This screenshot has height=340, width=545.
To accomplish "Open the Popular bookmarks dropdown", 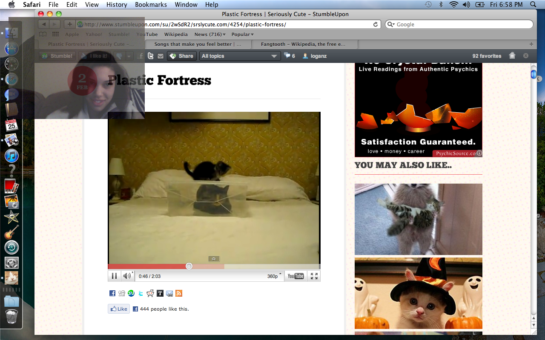I will click(242, 34).
